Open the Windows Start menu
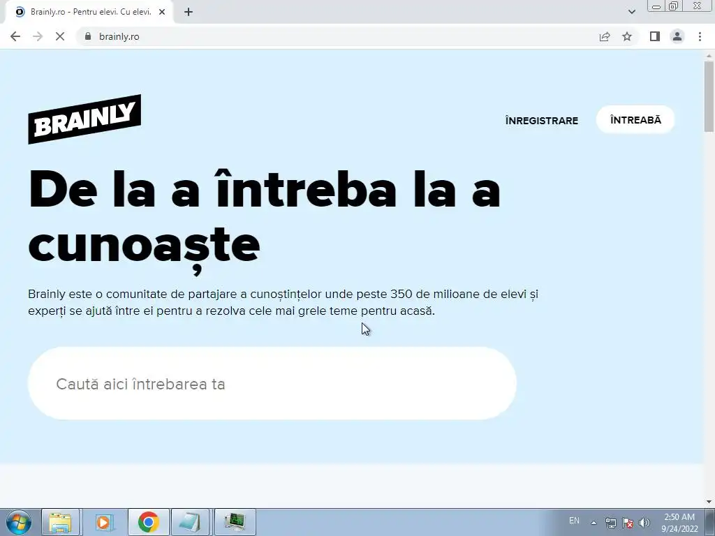The image size is (715, 536). 19,522
